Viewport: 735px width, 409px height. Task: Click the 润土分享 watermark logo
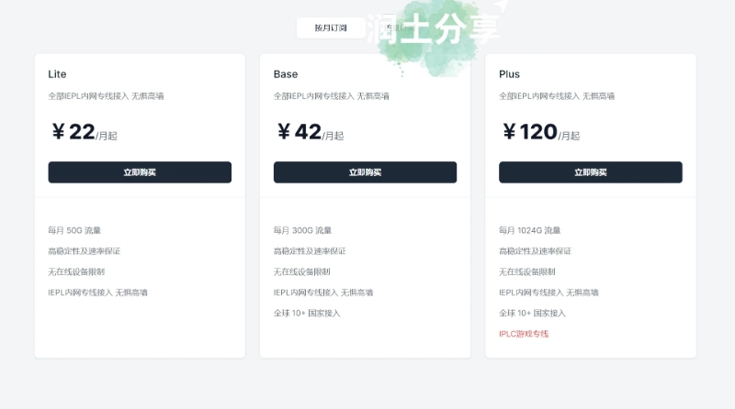point(434,31)
